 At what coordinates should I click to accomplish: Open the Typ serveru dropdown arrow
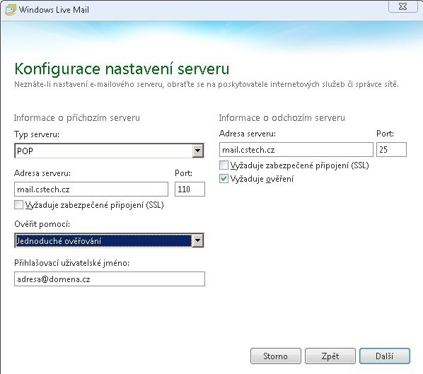click(x=198, y=151)
